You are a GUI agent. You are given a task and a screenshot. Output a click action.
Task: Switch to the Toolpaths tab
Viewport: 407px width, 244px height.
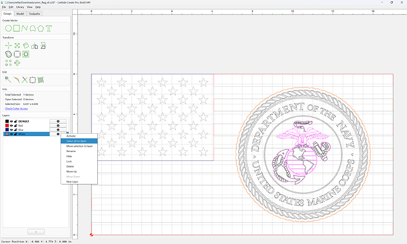[35, 14]
